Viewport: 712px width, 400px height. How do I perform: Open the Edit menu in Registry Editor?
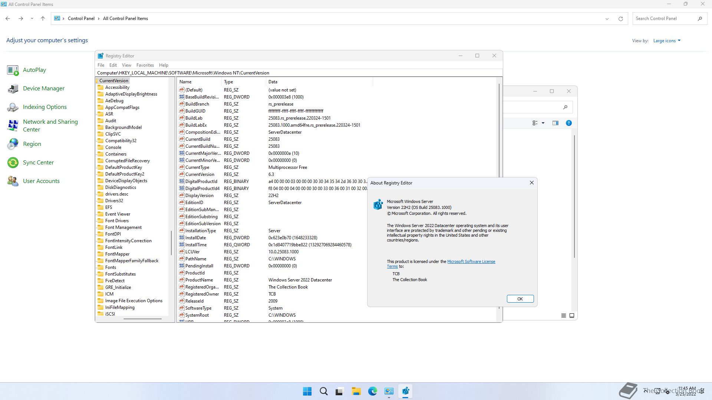click(113, 65)
